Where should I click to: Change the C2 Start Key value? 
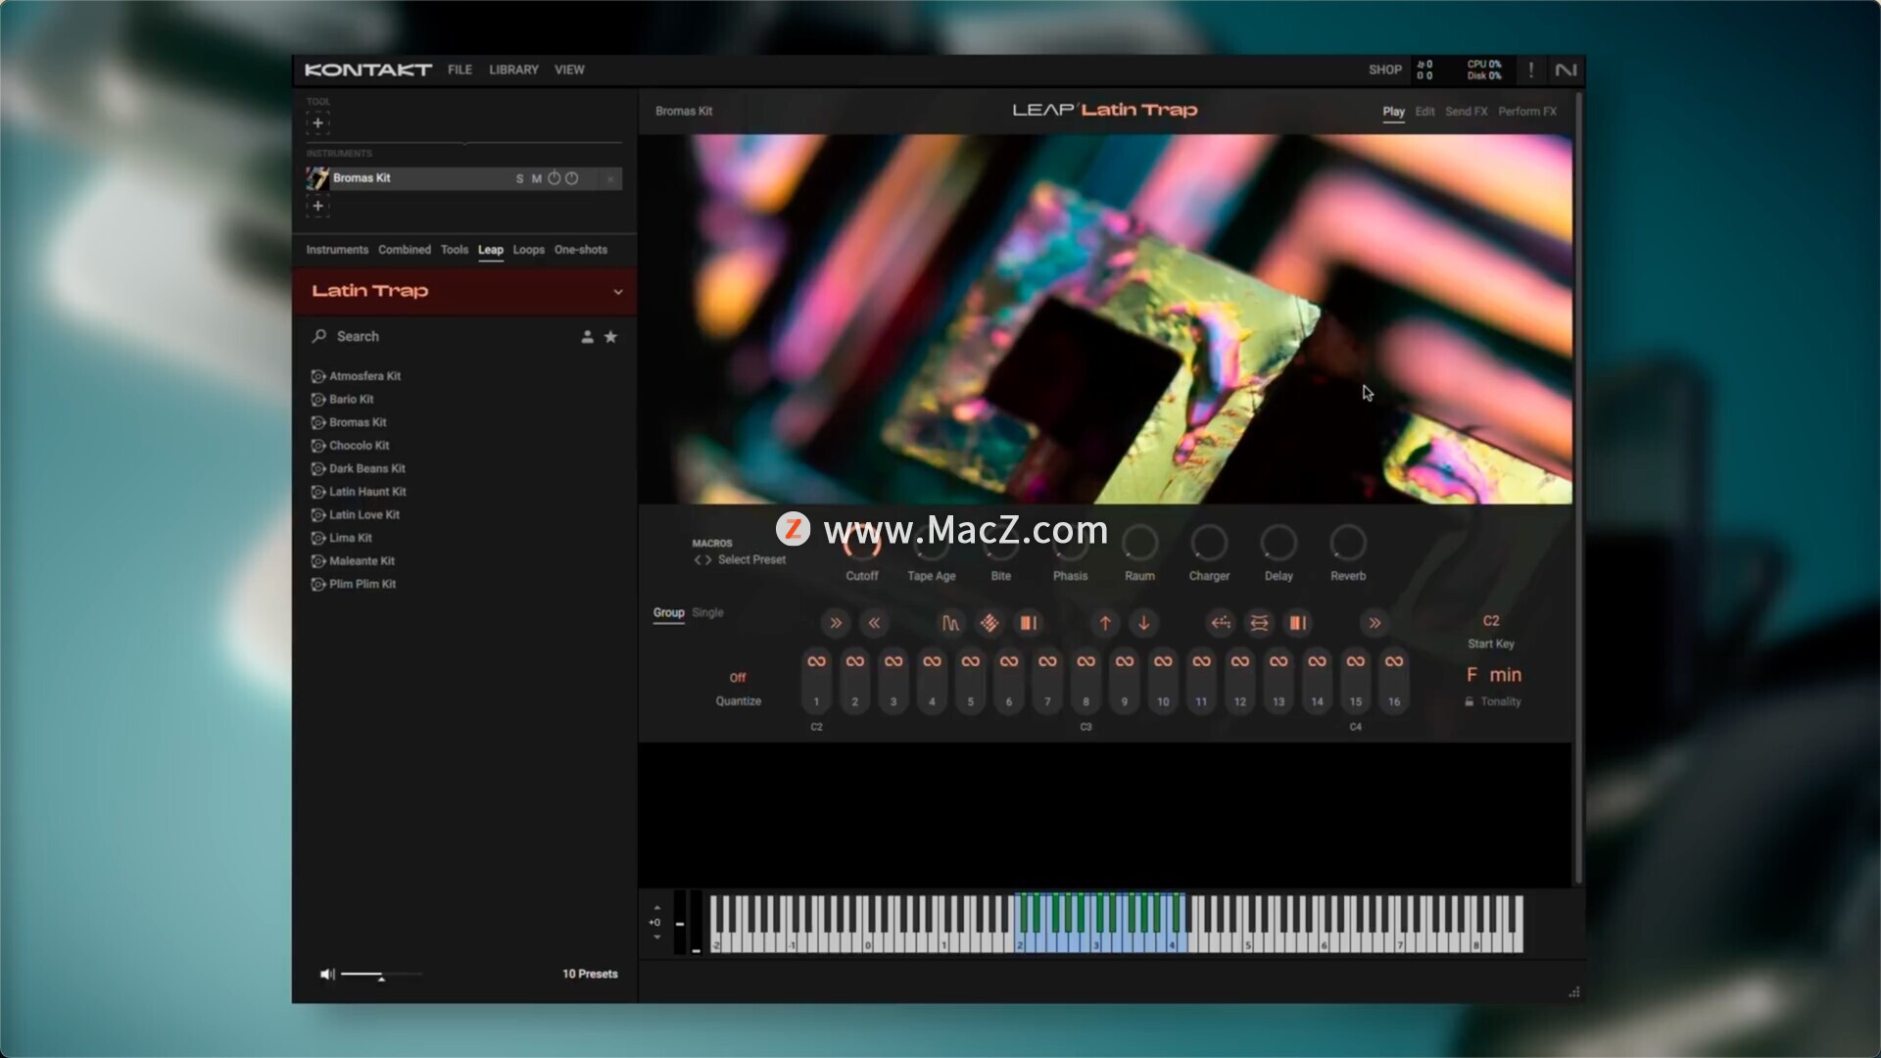pyautogui.click(x=1491, y=621)
